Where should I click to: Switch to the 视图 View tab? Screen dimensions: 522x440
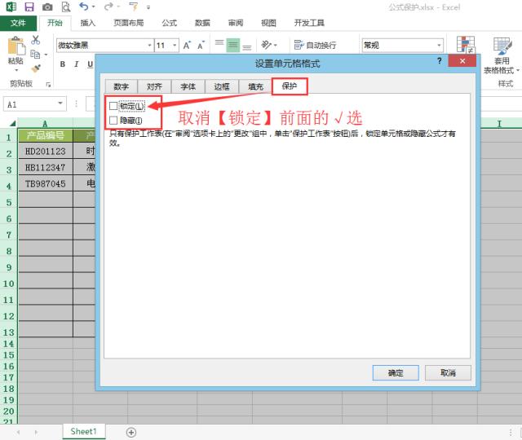pyautogui.click(x=268, y=23)
